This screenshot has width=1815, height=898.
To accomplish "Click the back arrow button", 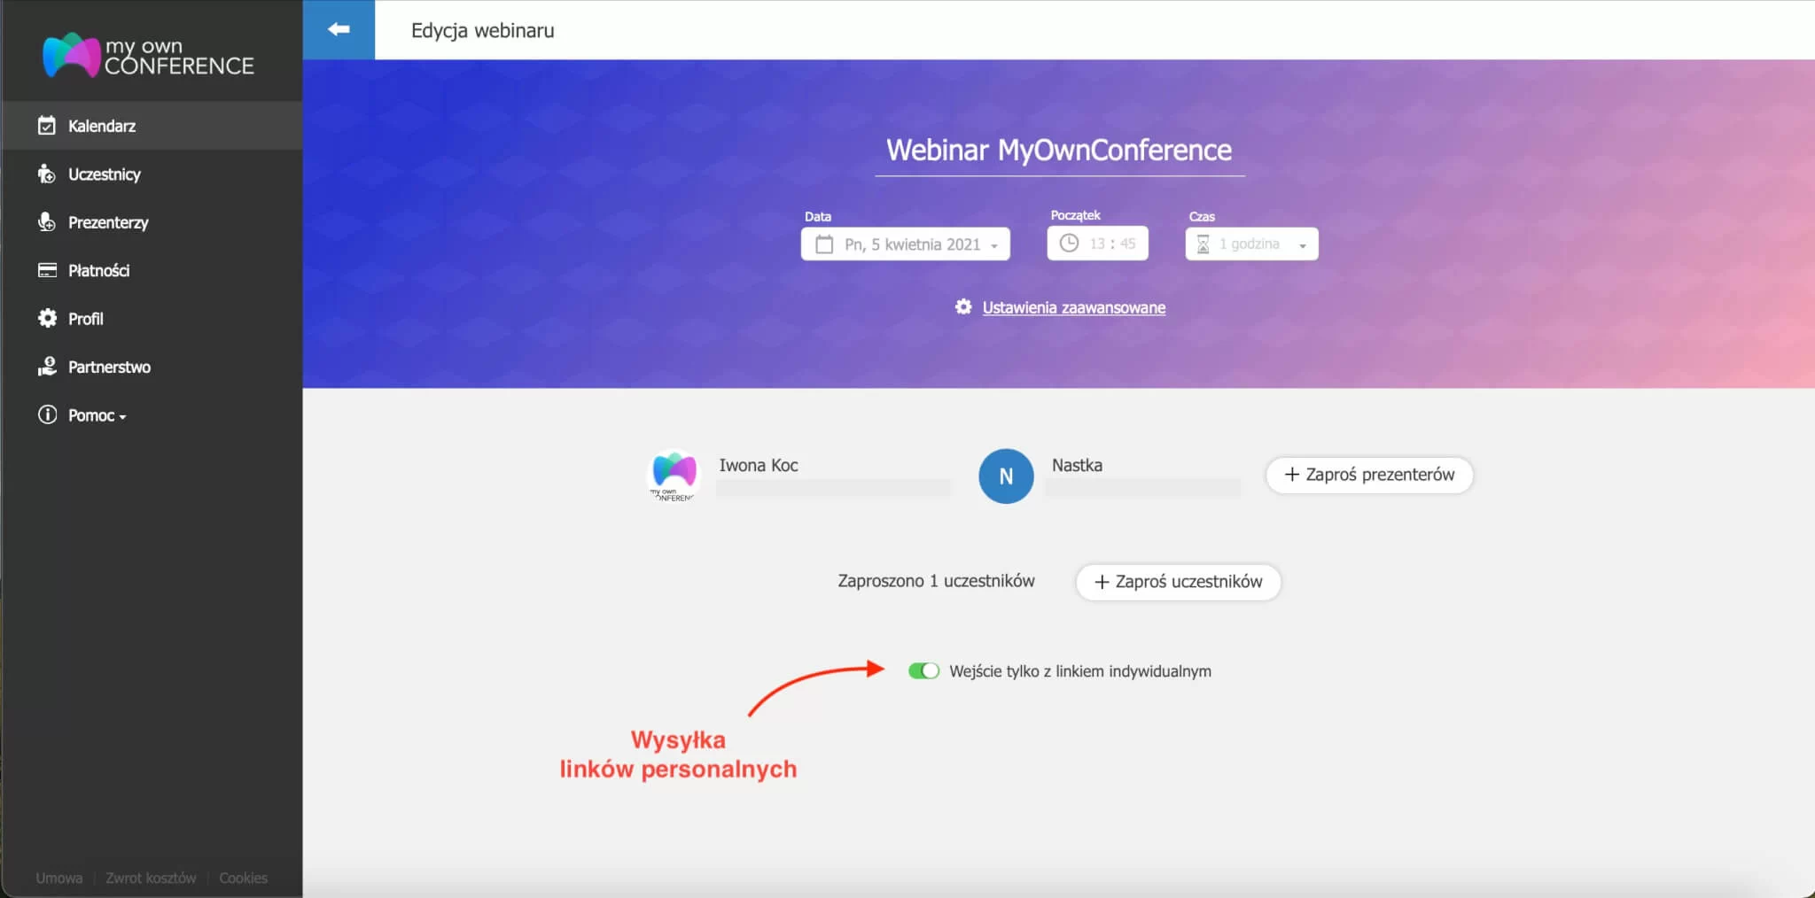I will click(x=339, y=30).
